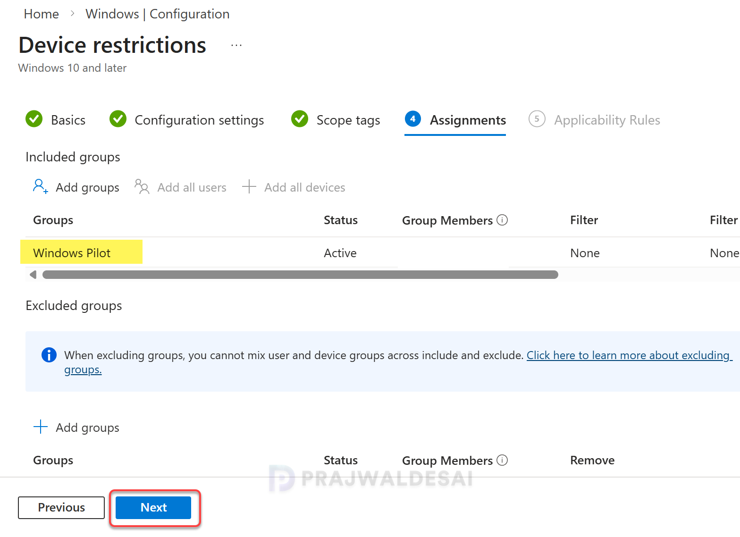
Task: Click the Add groups person icon
Action: click(x=41, y=186)
